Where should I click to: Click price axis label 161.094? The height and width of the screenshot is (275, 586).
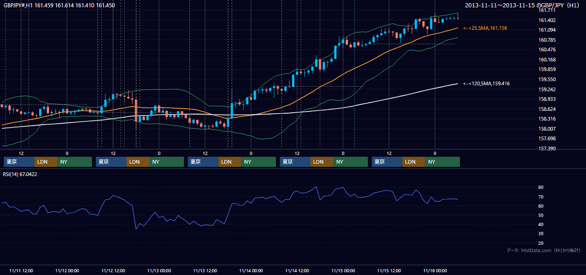point(547,30)
